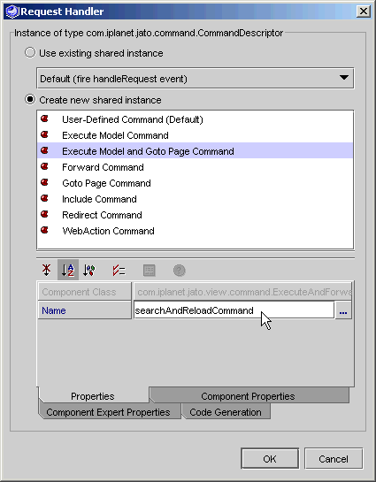This screenshot has width=376, height=482.
Task: Click the grayed customizer toolbar icon
Action: pyautogui.click(x=150, y=271)
